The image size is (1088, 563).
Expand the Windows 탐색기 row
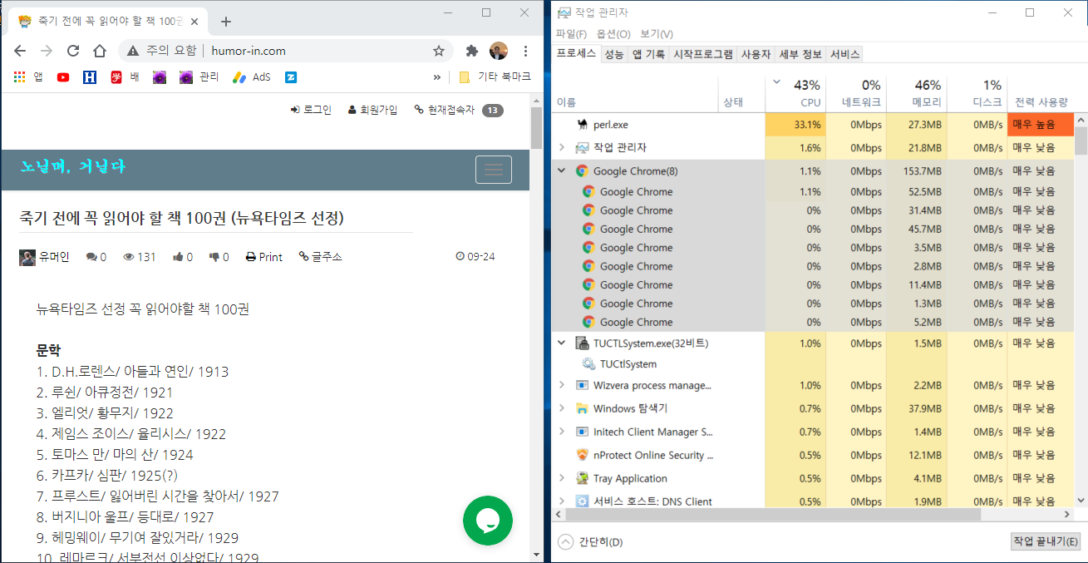tap(562, 408)
